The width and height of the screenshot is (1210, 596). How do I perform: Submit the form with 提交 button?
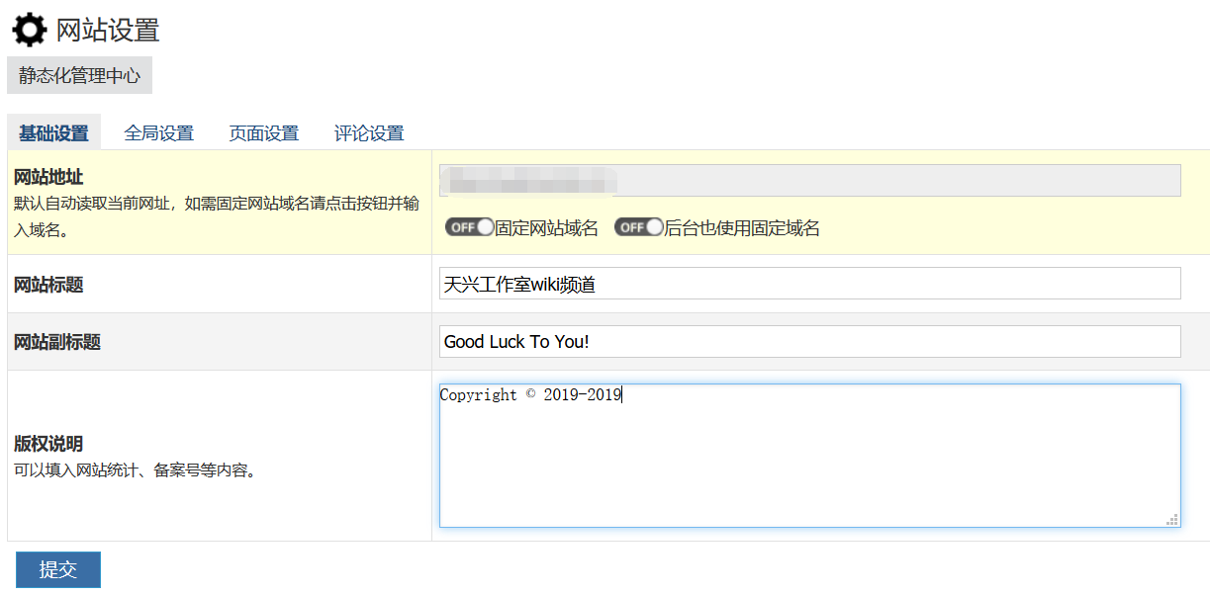pos(58,569)
